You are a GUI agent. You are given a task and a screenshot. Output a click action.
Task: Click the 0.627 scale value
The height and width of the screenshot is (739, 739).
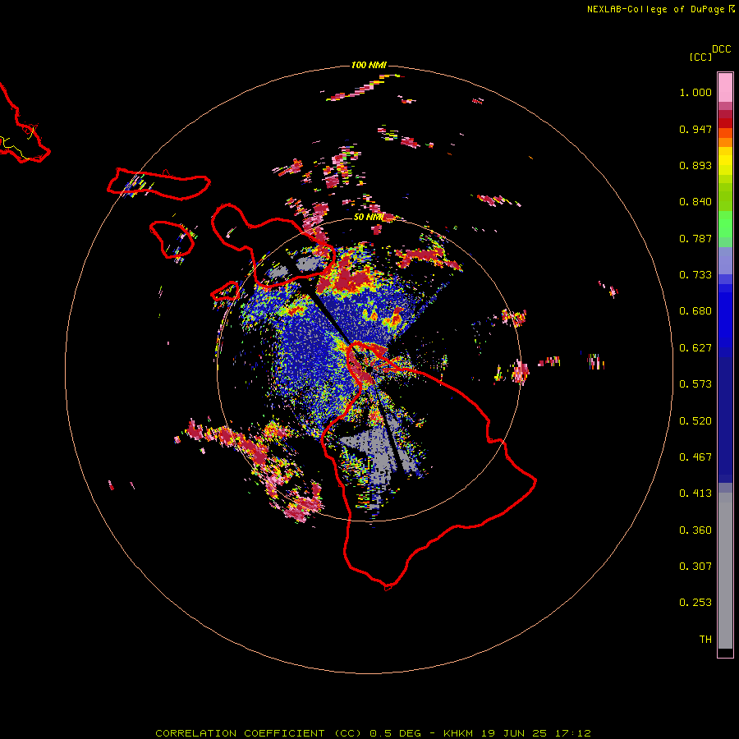coord(695,348)
